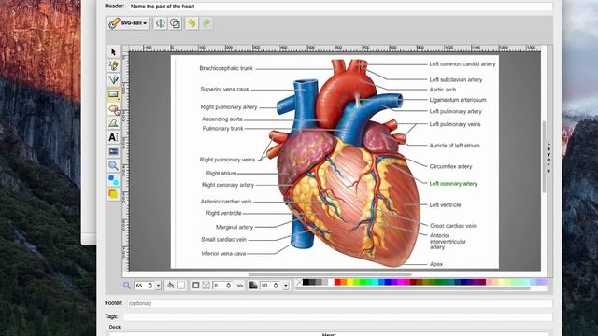Activate the rectangle shape tool
598x336 pixels.
point(113,94)
